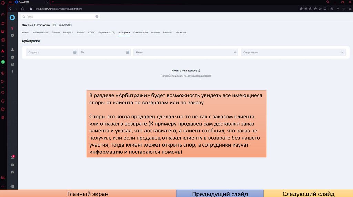Click the zoom-out magnifier in browser toolbar
The width and height of the screenshot is (353, 197).
(x=301, y=9)
